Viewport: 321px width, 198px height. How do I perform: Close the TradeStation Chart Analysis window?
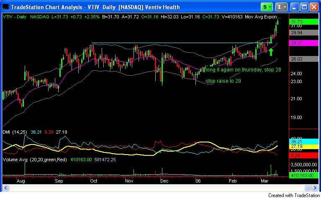[x=314, y=7]
